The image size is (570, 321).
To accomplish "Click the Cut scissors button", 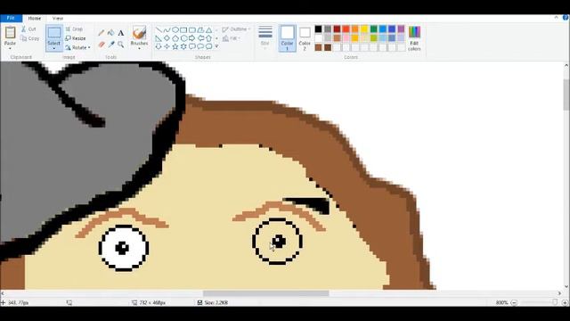I will tap(28, 29).
